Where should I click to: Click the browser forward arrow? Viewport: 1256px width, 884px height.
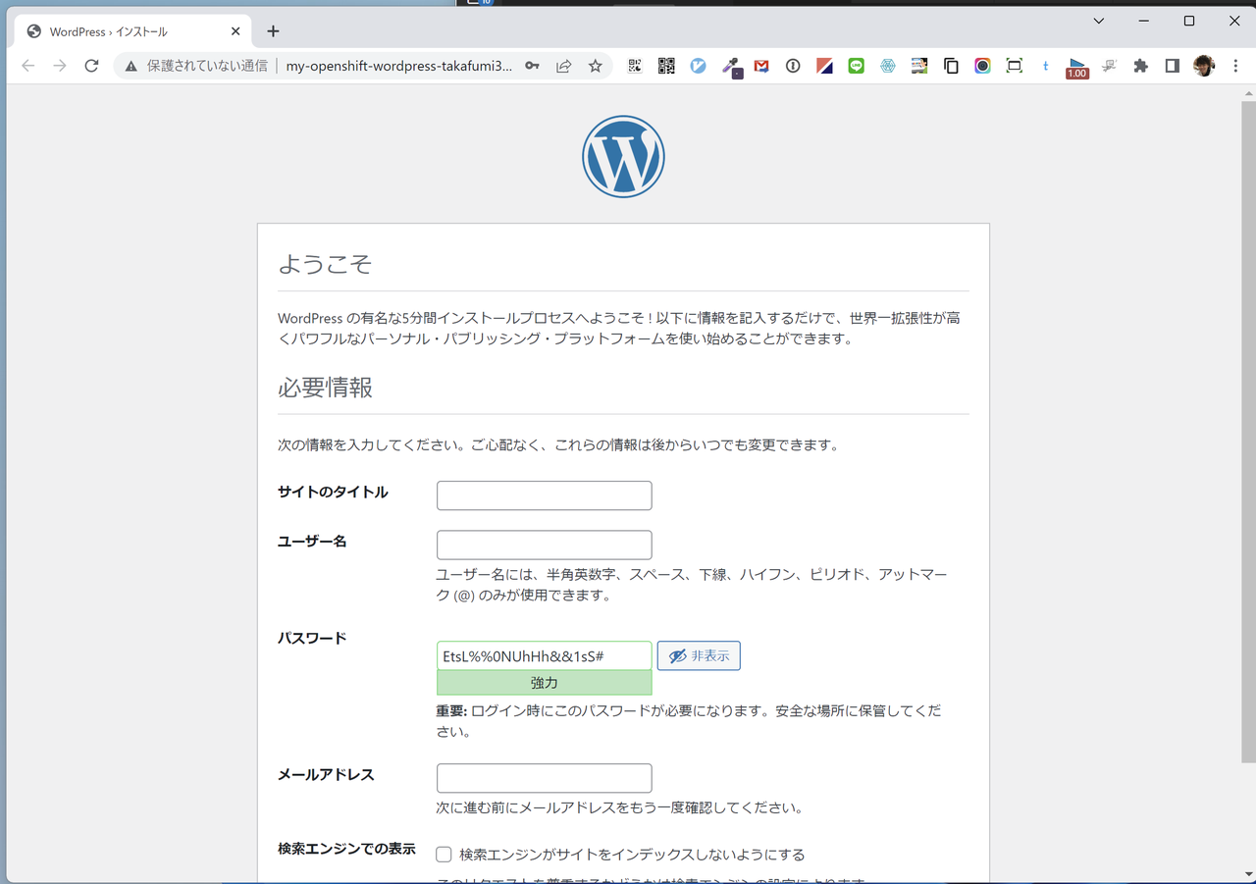[60, 66]
